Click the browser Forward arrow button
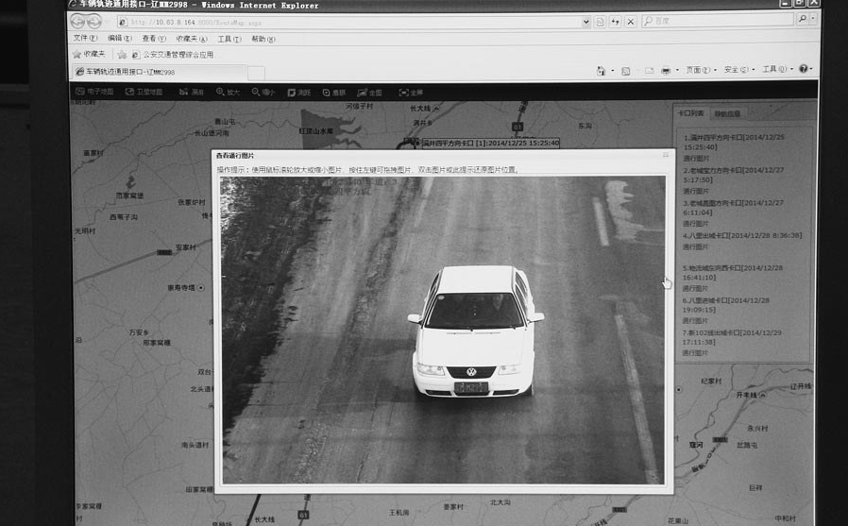The image size is (848, 526). (94, 21)
